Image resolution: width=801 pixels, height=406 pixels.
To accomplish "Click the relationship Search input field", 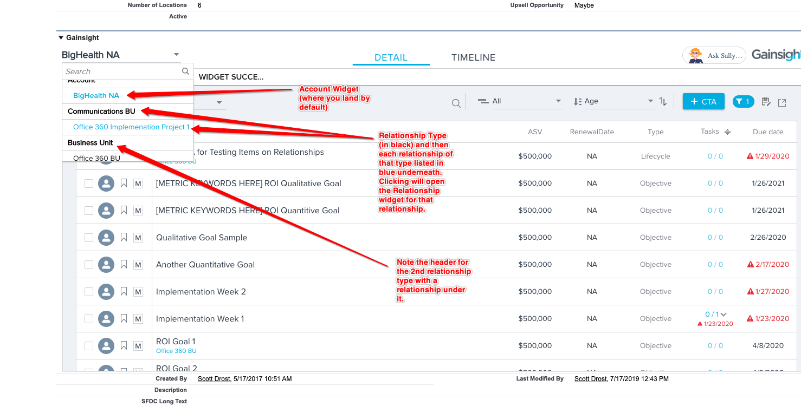I will (122, 71).
